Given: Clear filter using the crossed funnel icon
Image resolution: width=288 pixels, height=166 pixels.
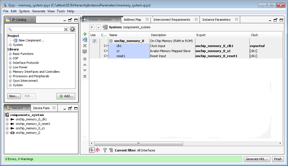Looking at the screenshot, I should click(111, 150).
